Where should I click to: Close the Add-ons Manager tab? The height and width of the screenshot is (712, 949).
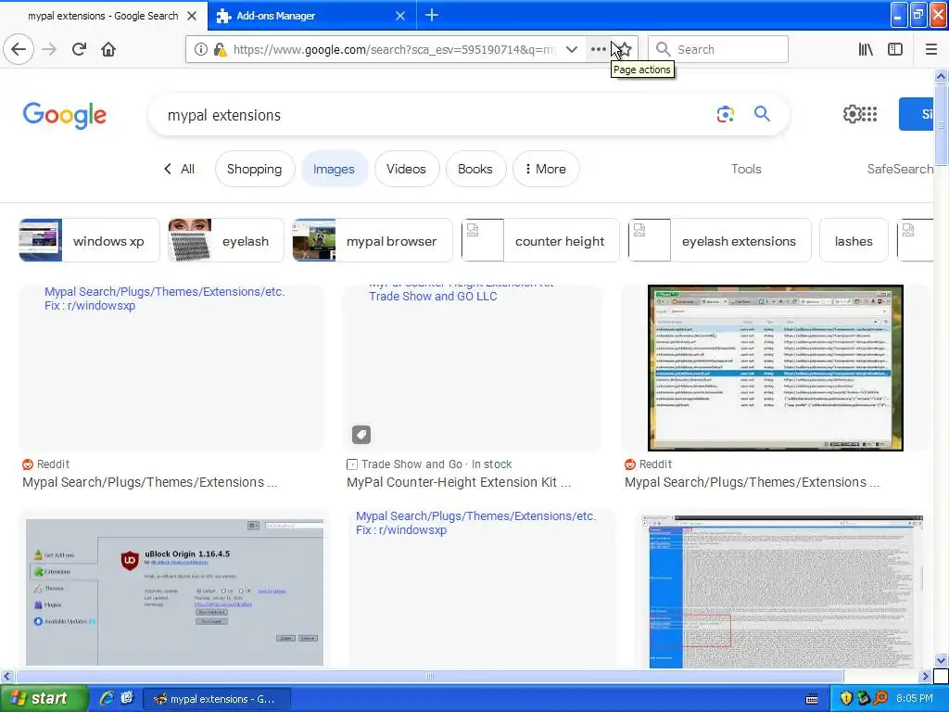(400, 16)
